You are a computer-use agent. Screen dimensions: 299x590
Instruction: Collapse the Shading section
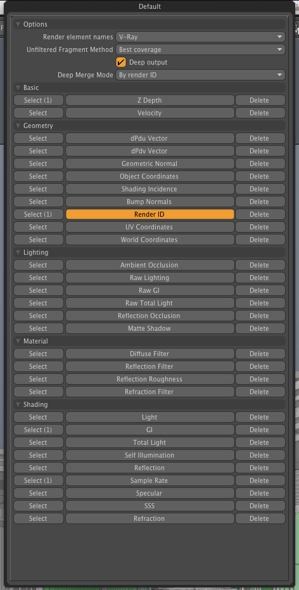[x=18, y=404]
